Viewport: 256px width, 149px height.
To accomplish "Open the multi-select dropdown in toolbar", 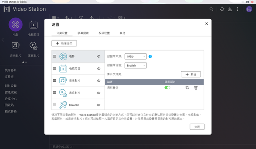I will click(x=122, y=18).
